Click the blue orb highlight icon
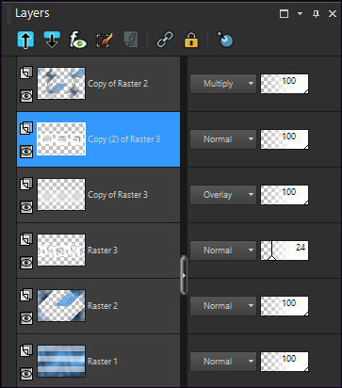This screenshot has height=388, width=342. click(225, 40)
